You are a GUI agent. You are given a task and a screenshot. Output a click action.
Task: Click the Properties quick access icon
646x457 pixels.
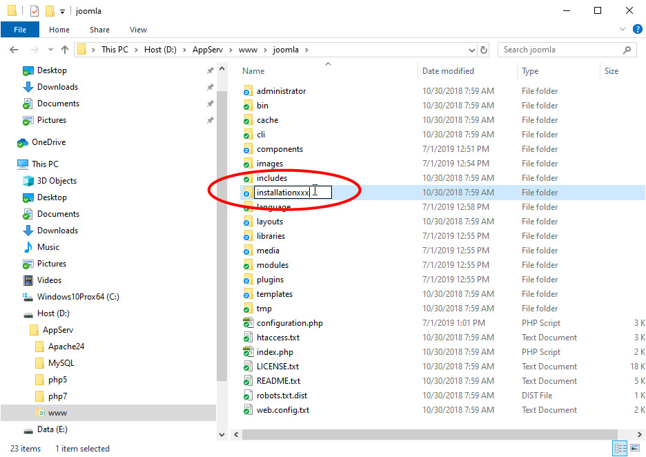[35, 11]
